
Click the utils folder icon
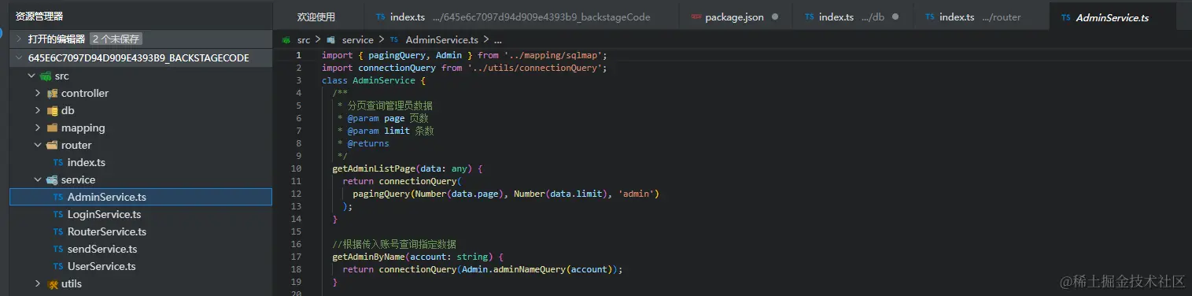(x=53, y=283)
